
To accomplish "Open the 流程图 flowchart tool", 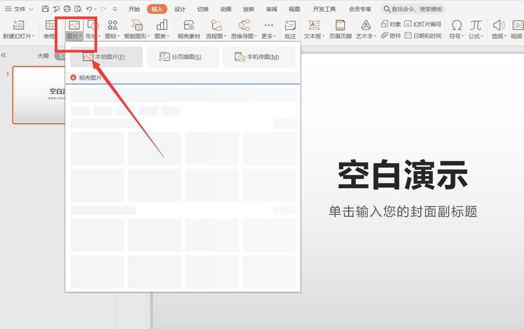I will click(x=215, y=29).
